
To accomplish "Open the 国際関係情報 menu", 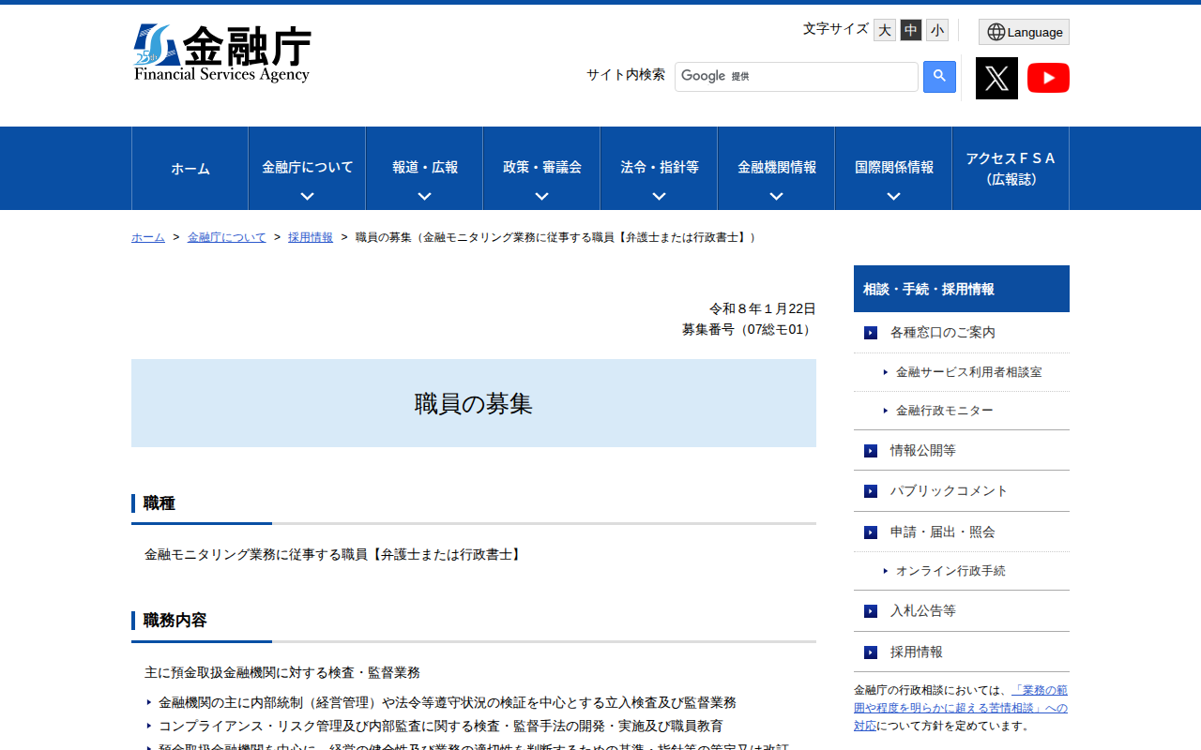I will click(x=894, y=168).
